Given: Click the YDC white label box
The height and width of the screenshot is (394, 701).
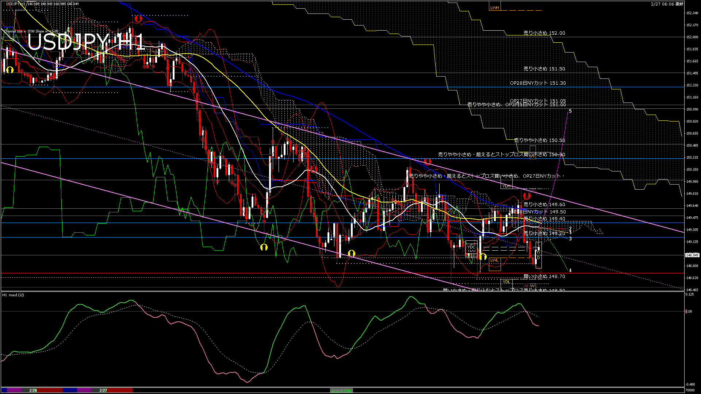Looking at the screenshot, I should pos(471,247).
